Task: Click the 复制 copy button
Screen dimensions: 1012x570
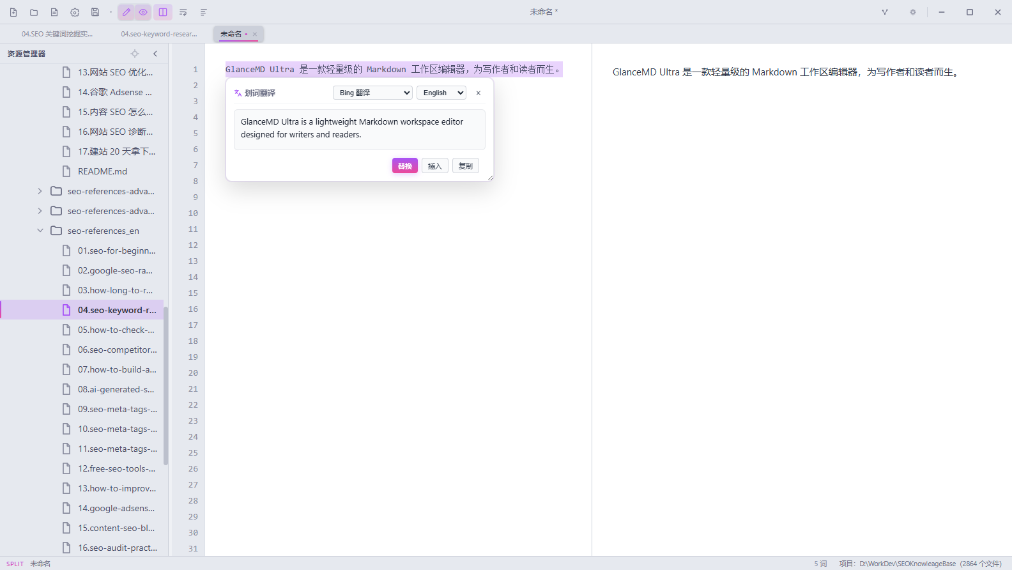Action: (466, 166)
